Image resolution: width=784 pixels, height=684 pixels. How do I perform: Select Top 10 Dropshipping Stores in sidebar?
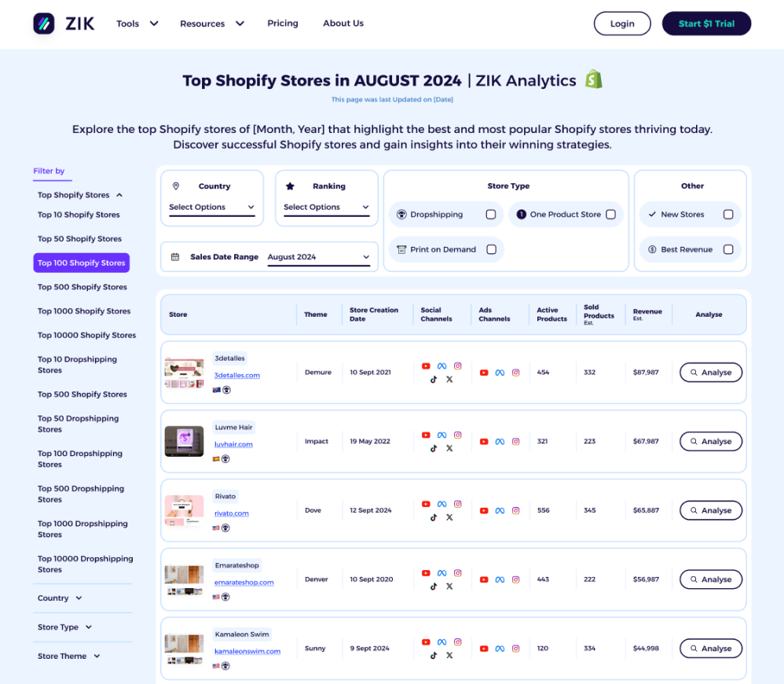point(77,364)
